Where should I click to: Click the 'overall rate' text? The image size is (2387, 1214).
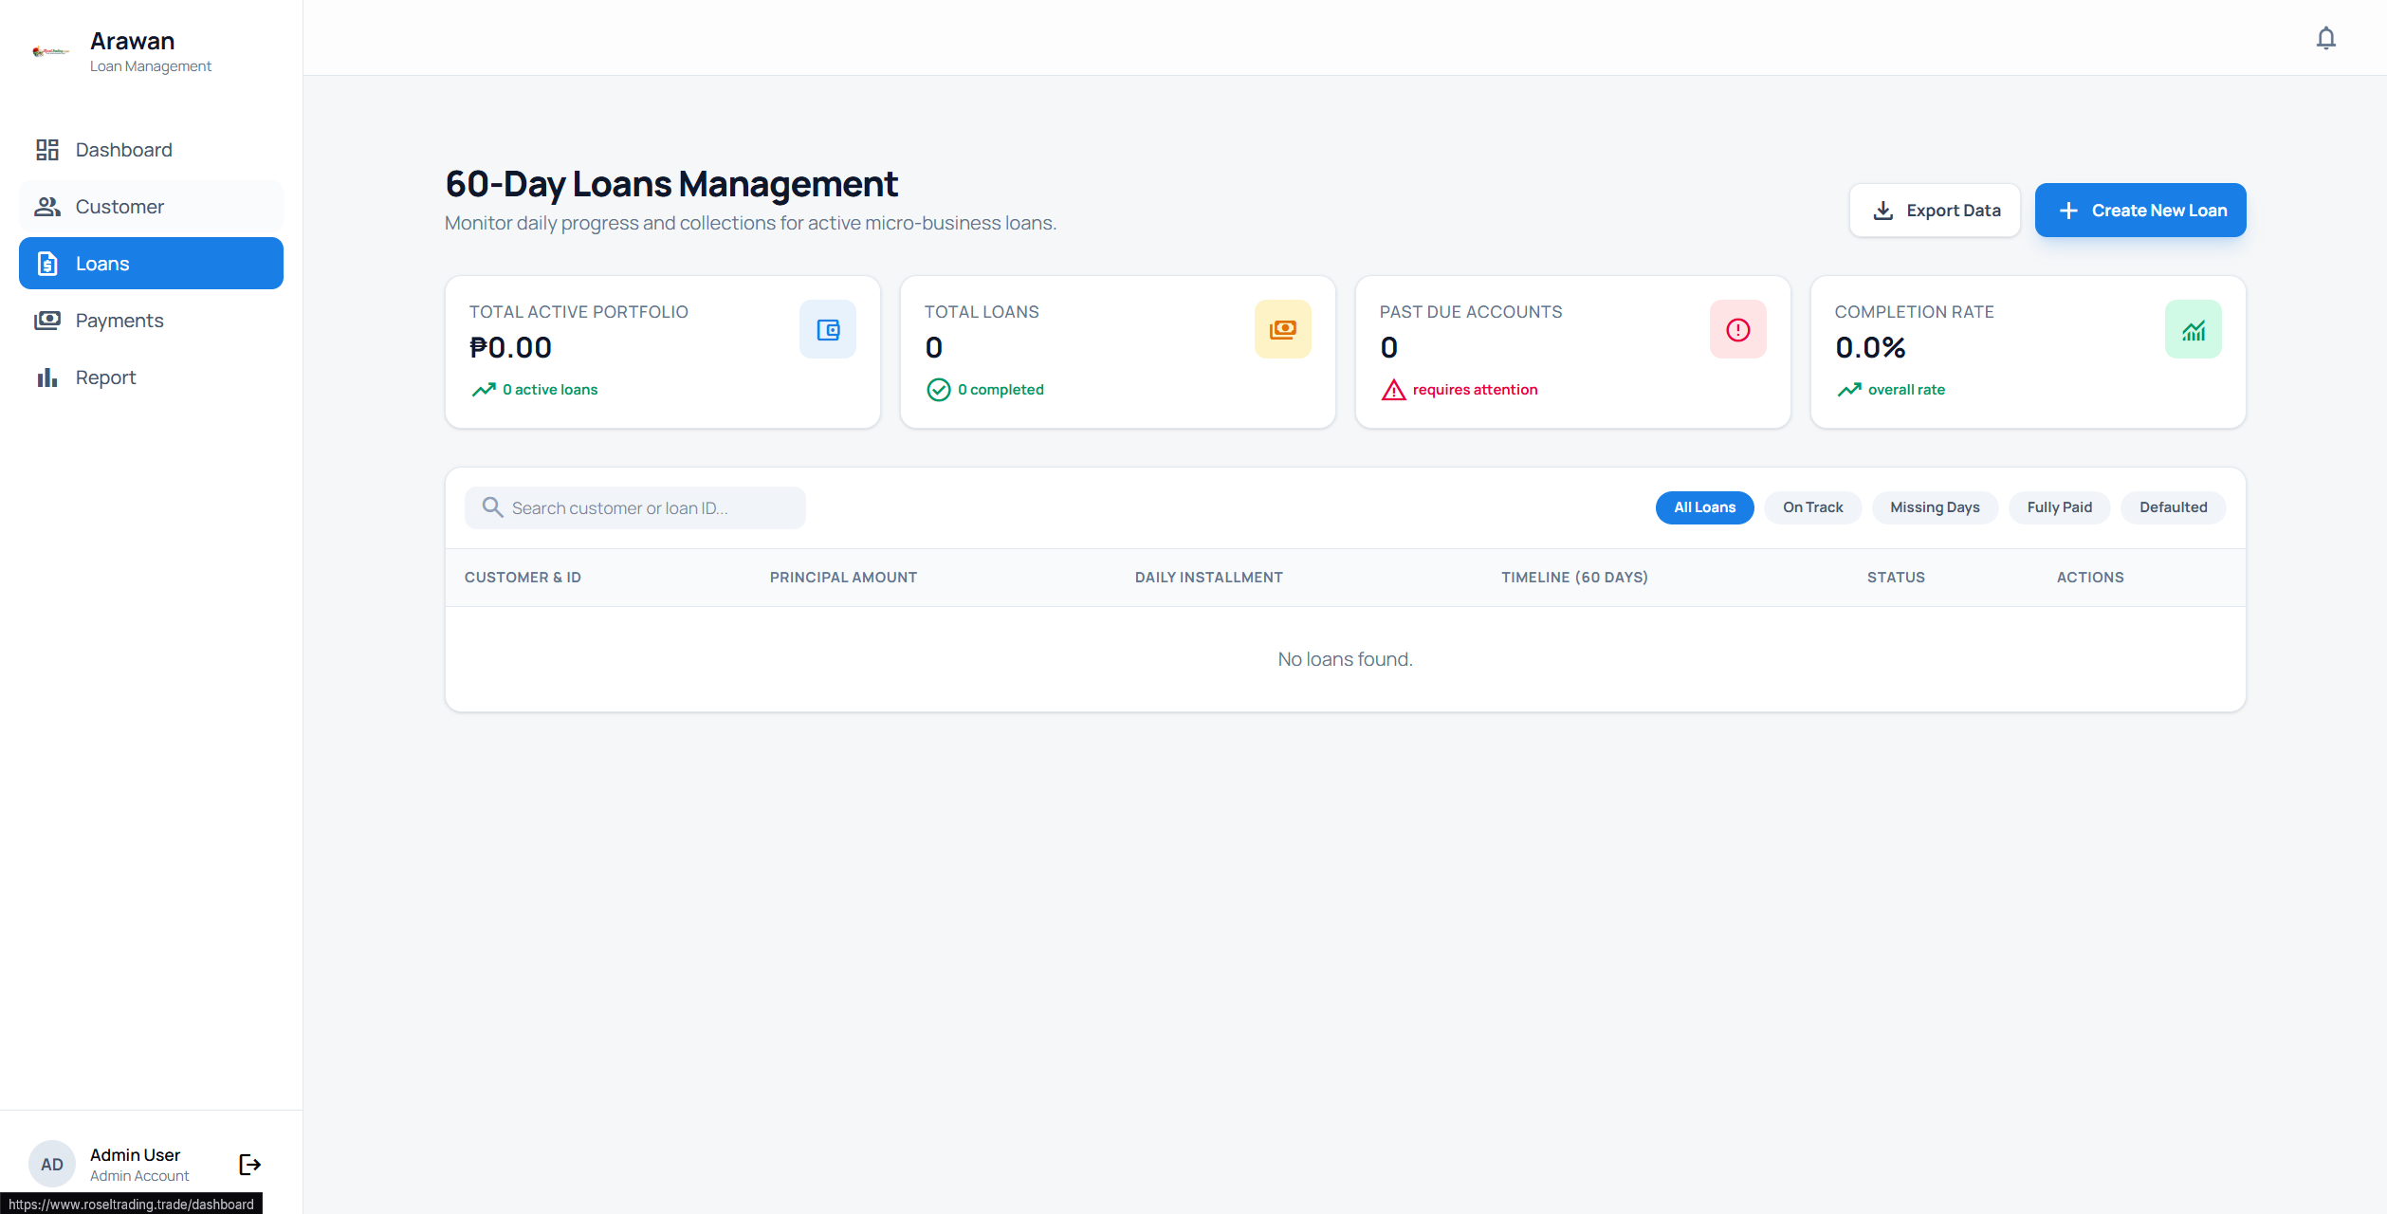click(1906, 390)
